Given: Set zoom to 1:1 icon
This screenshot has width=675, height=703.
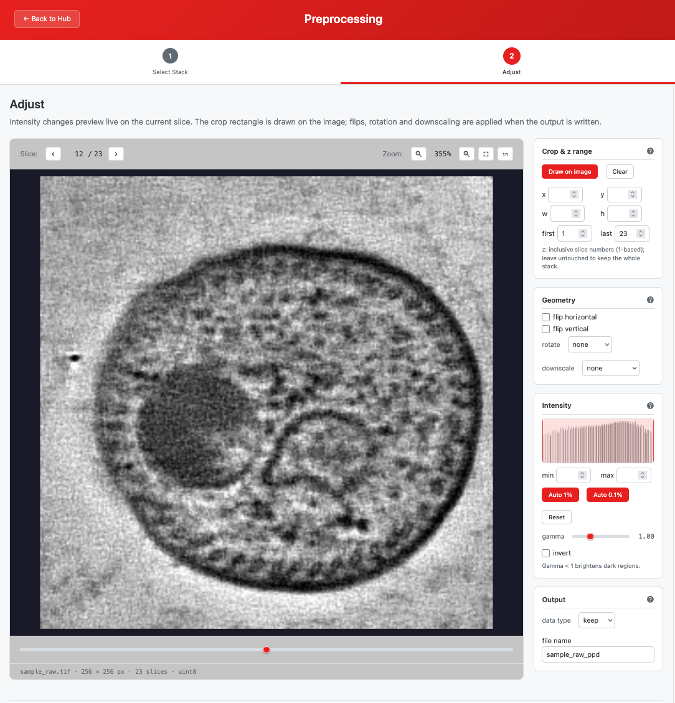Looking at the screenshot, I should (505, 154).
